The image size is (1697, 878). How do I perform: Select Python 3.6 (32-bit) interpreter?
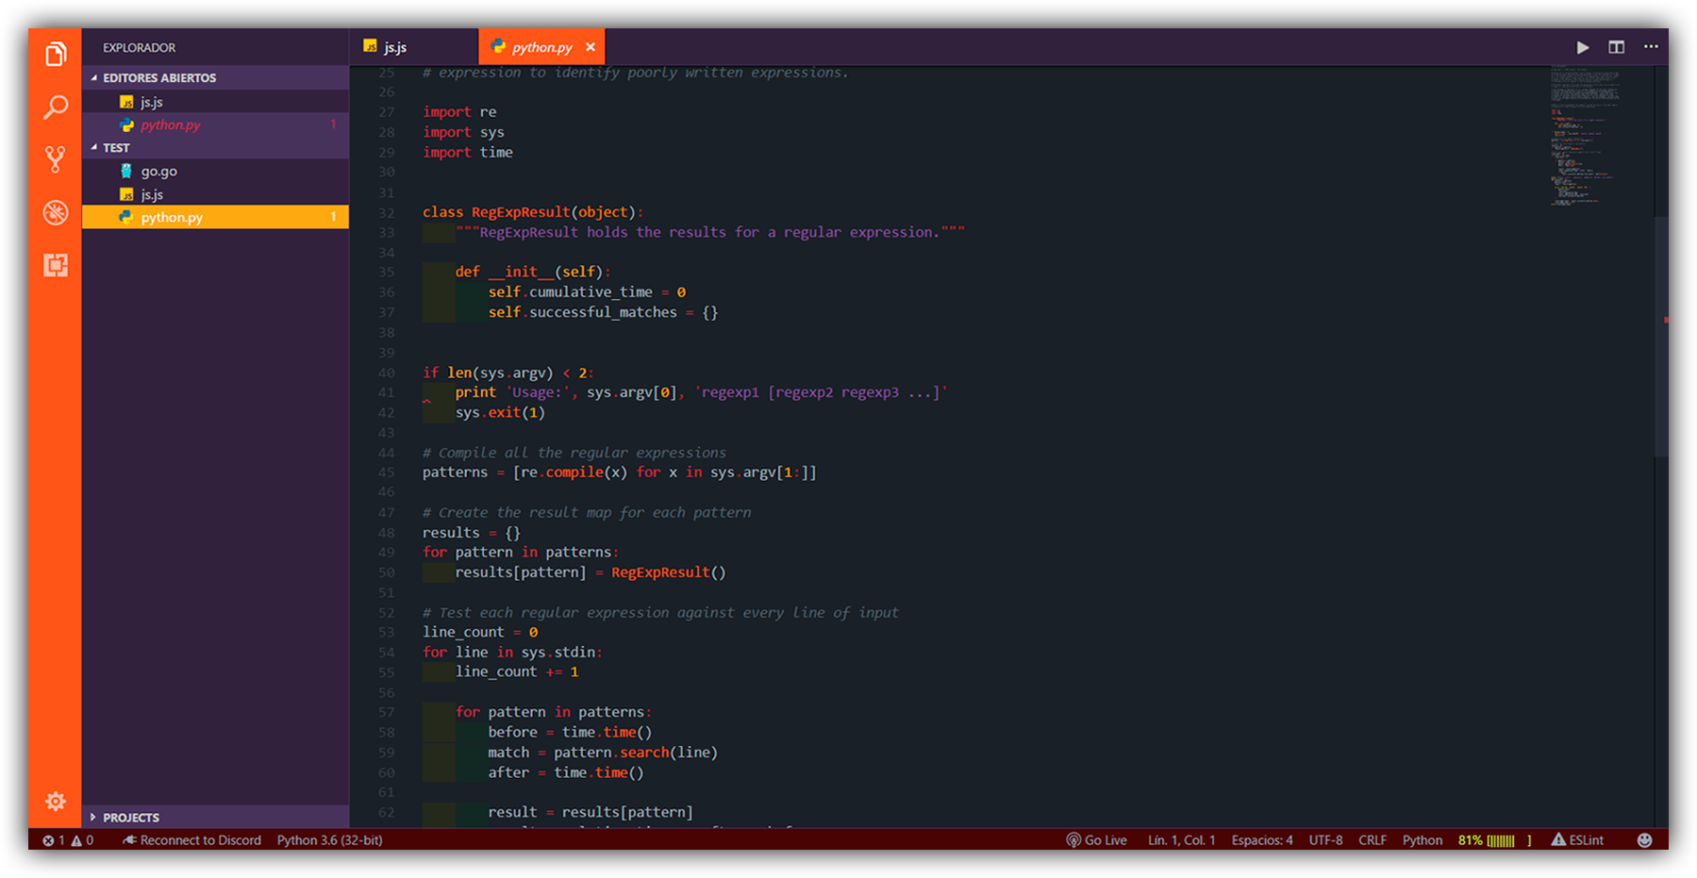(x=329, y=840)
